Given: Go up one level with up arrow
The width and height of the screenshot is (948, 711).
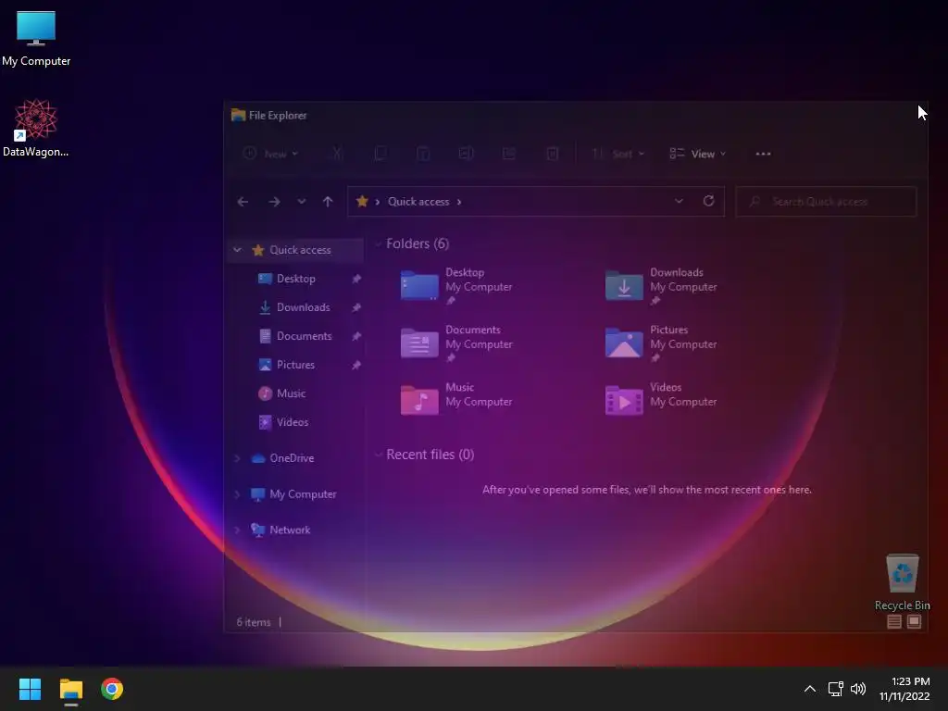Looking at the screenshot, I should 328,201.
